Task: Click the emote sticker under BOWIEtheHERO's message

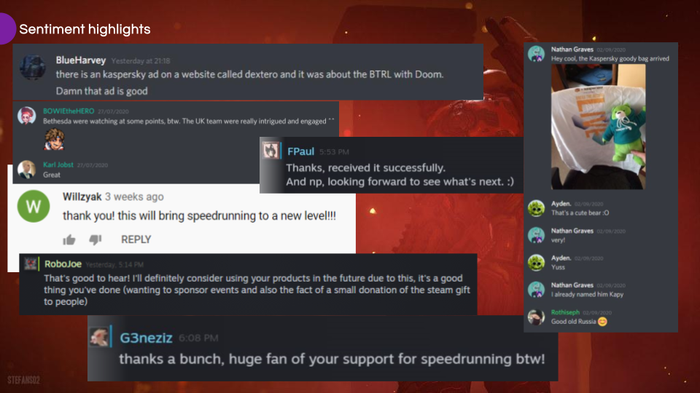Action: [54, 139]
